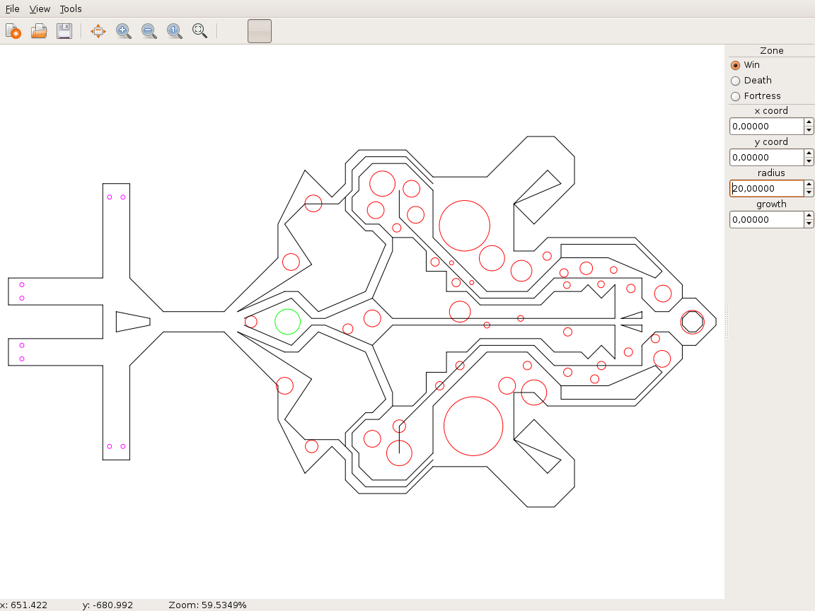The image size is (815, 611).
Task: Increase the x coord value with up arrow
Action: click(x=809, y=122)
